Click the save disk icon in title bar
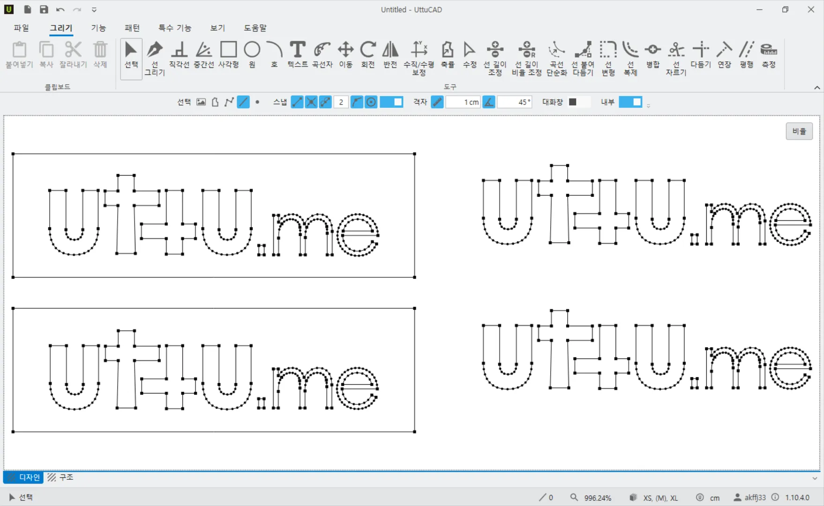This screenshot has height=506, width=824. (x=44, y=9)
